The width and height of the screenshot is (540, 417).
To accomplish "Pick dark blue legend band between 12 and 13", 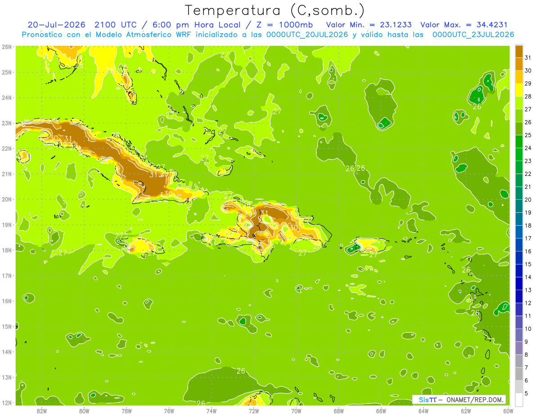I will point(519,296).
